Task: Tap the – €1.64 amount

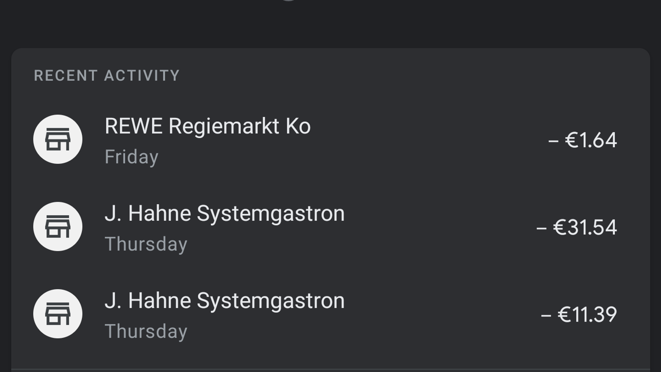Action: click(x=583, y=140)
